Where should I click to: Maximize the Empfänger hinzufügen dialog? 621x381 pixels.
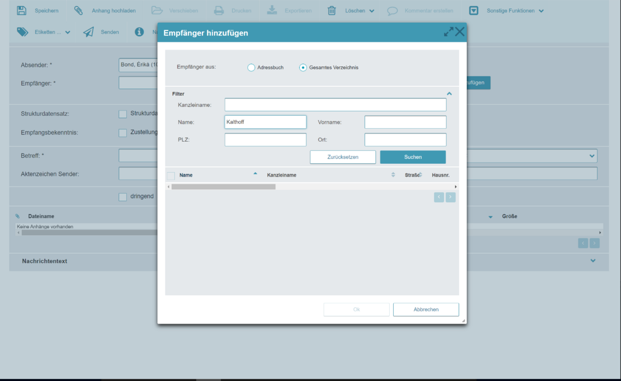coord(448,32)
